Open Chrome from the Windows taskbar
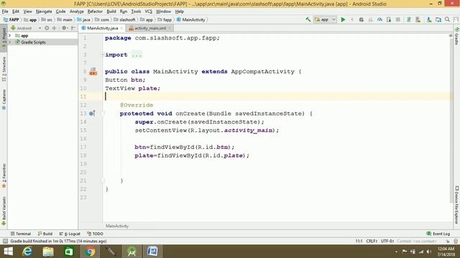This screenshot has height=258, width=460. 91,252
